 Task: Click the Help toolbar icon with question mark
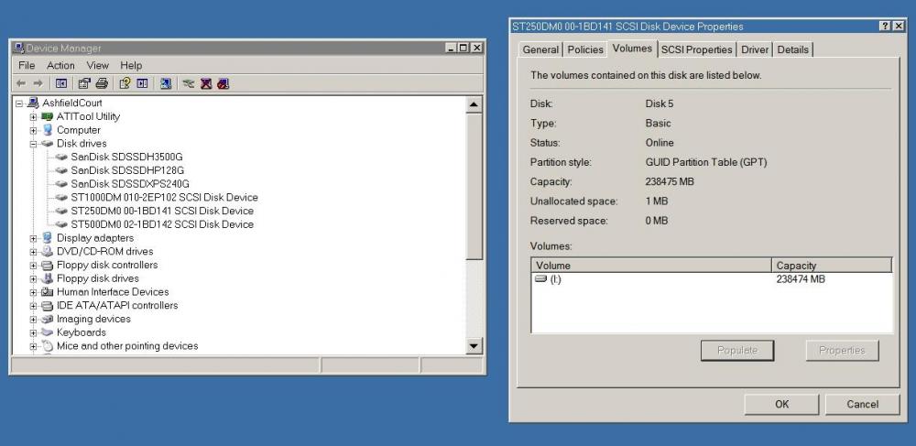125,83
